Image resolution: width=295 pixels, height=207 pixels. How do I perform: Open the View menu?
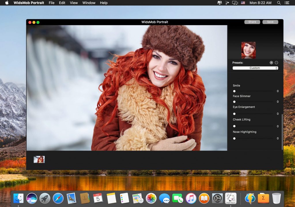pos(74,3)
